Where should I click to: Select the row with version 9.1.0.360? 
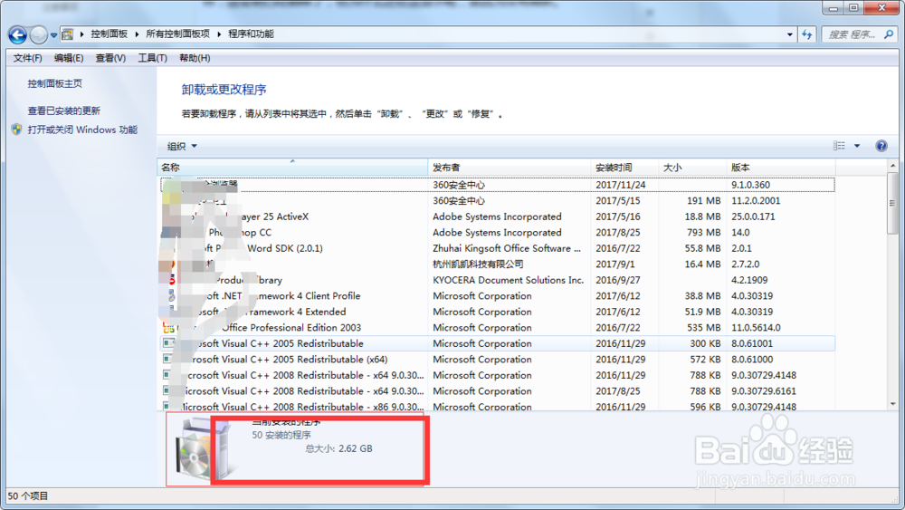pos(497,185)
